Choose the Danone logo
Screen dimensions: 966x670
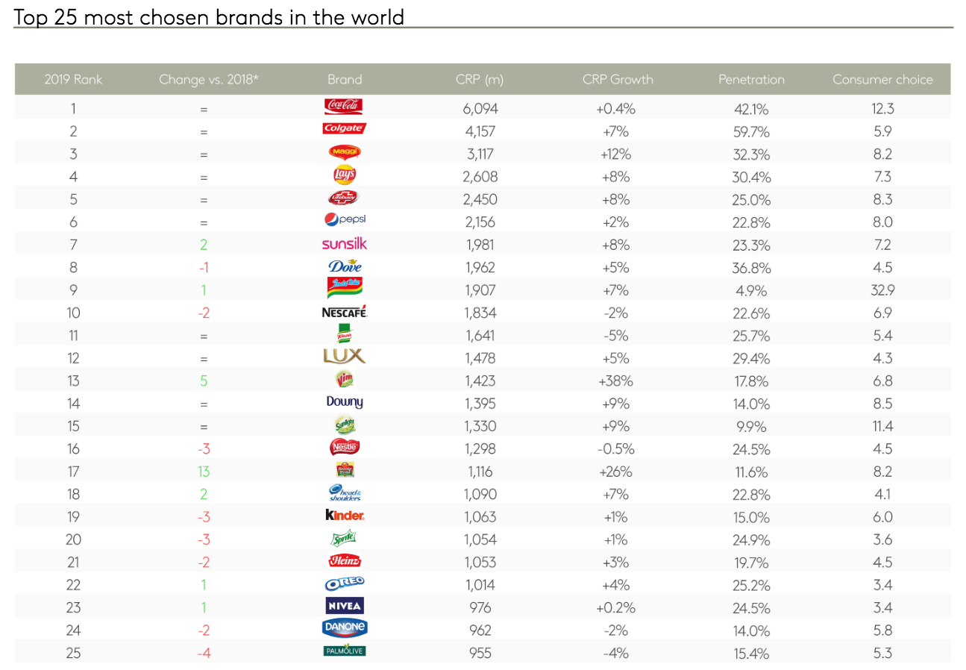coord(345,627)
